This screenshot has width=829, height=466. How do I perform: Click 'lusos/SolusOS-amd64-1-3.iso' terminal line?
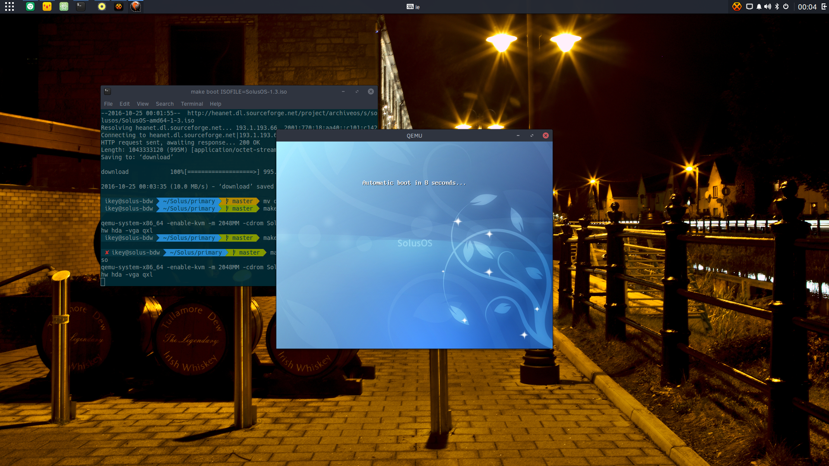point(147,121)
